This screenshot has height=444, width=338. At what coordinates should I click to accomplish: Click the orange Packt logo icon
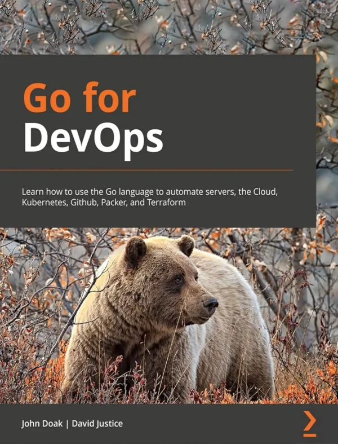[310, 424]
